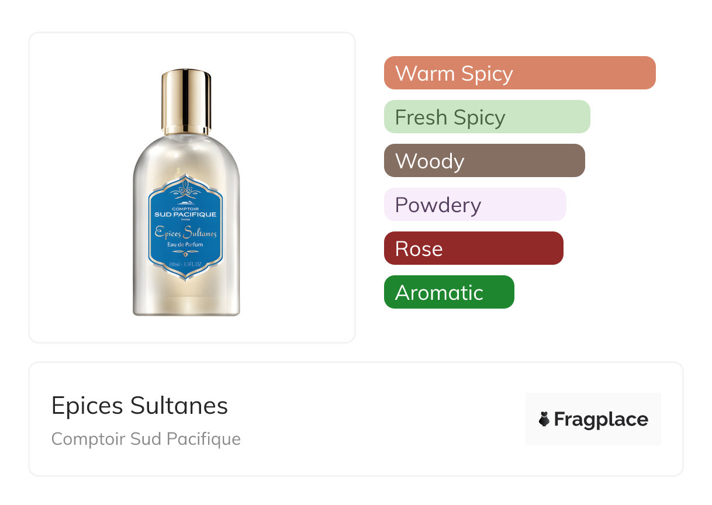
Task: Click the 100ml size text on label
Action: pos(185,265)
